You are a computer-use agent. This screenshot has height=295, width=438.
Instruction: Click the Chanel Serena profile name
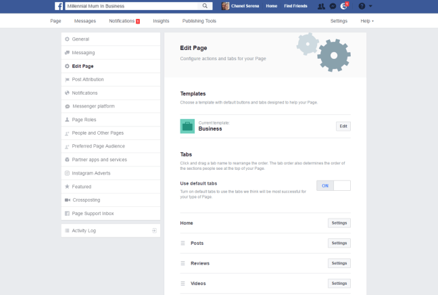pos(245,6)
